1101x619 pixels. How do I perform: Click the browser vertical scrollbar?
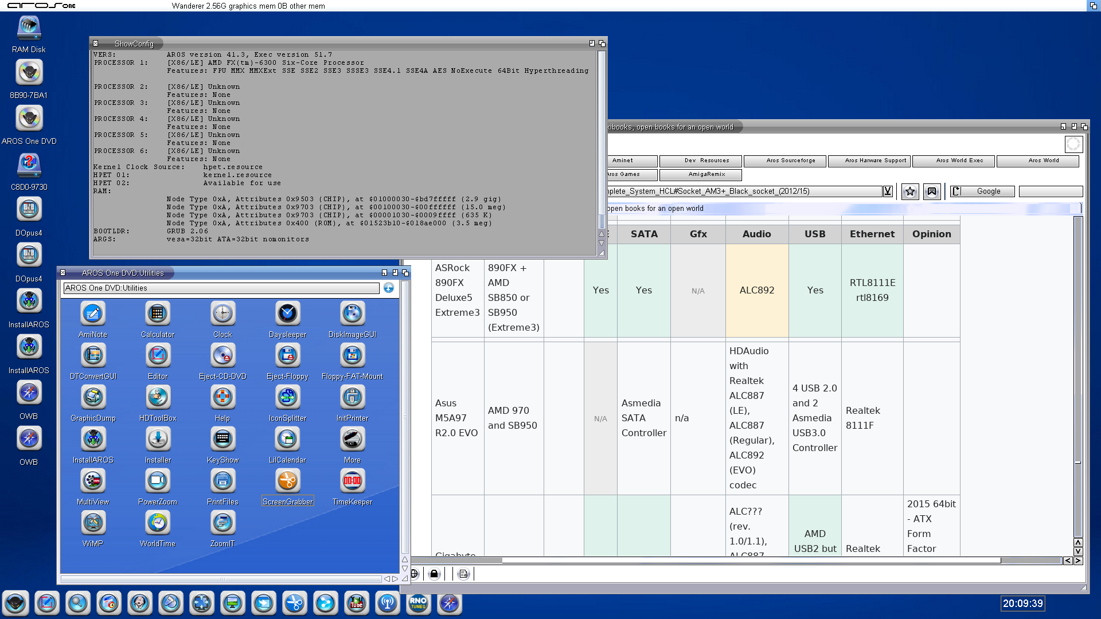(x=1078, y=377)
